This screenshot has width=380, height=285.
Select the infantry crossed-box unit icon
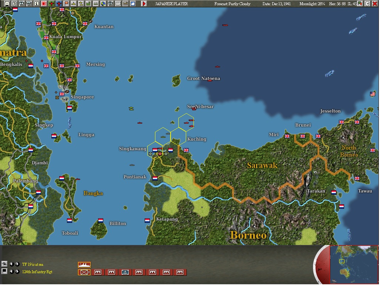pos(84,272)
